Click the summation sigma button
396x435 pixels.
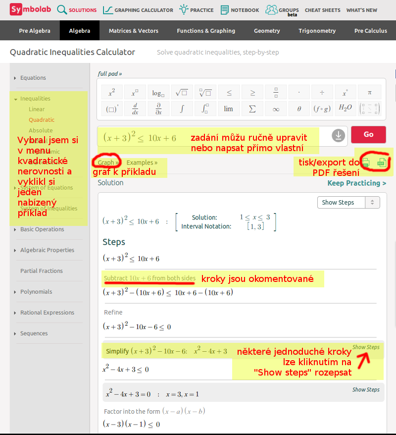[x=252, y=109]
